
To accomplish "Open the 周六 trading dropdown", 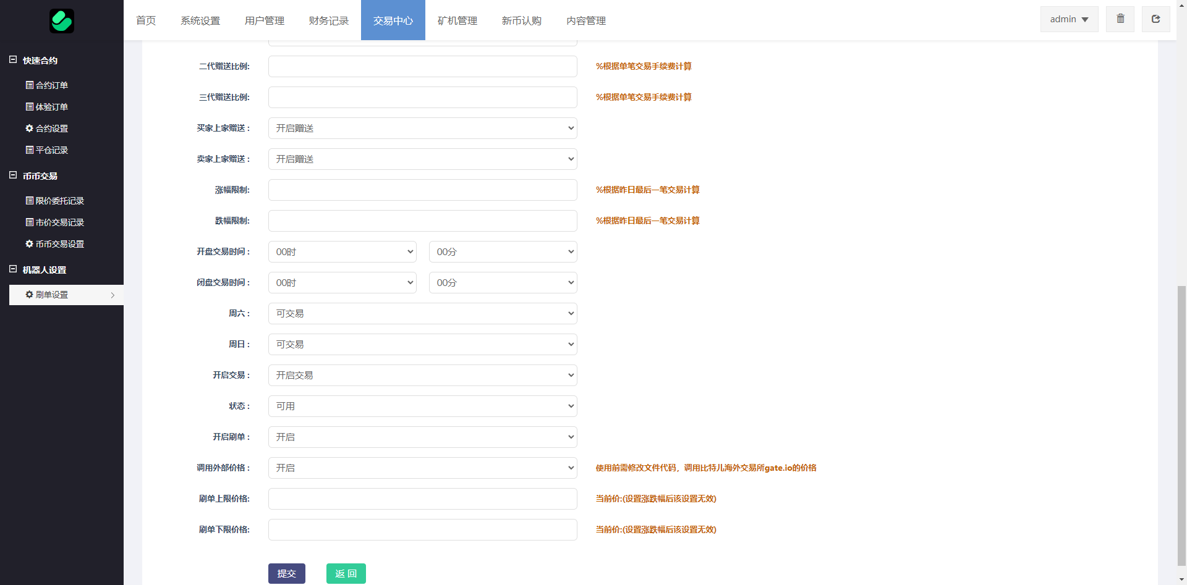I will point(422,314).
